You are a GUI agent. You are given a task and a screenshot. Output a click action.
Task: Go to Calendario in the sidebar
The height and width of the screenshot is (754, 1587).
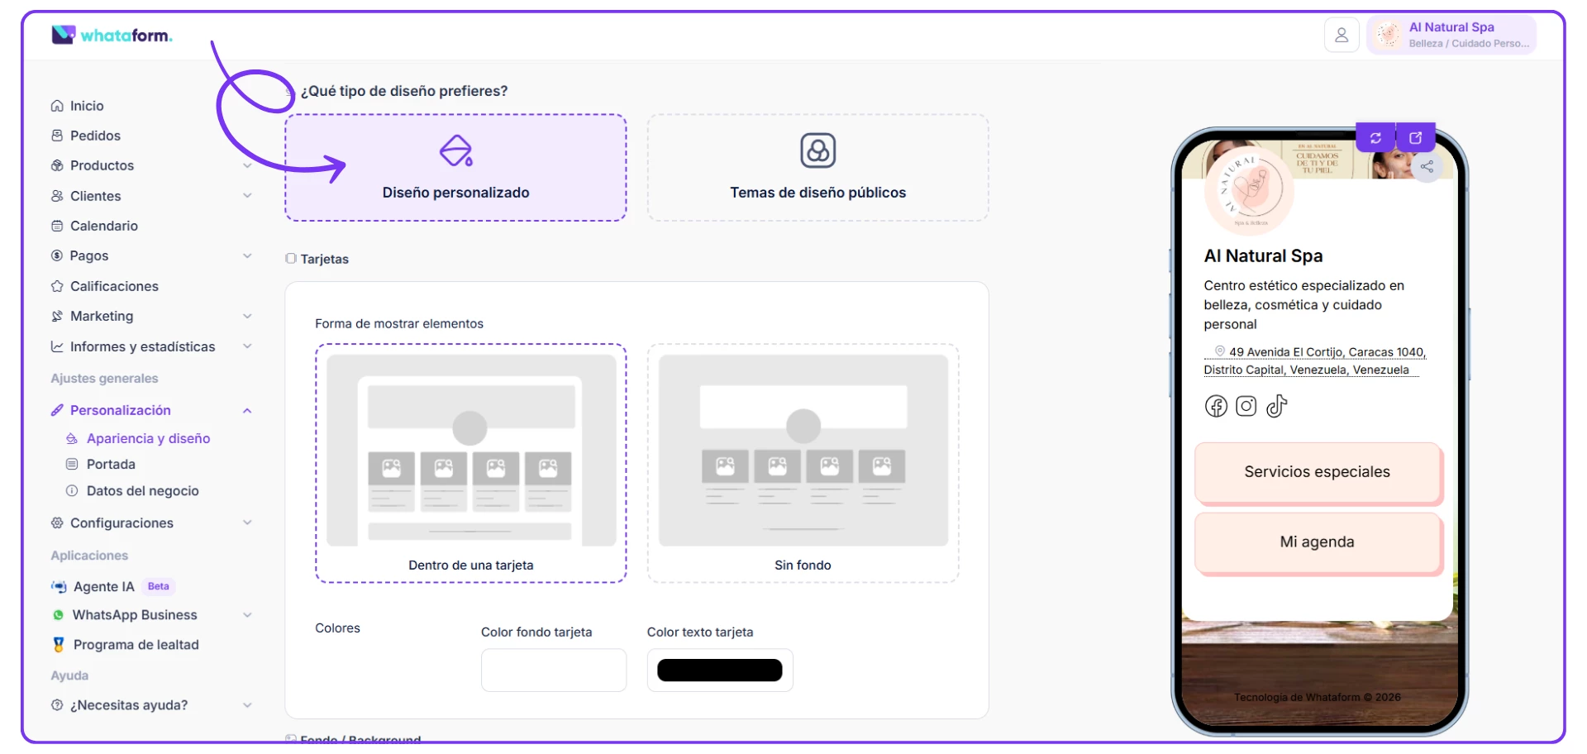(x=103, y=226)
